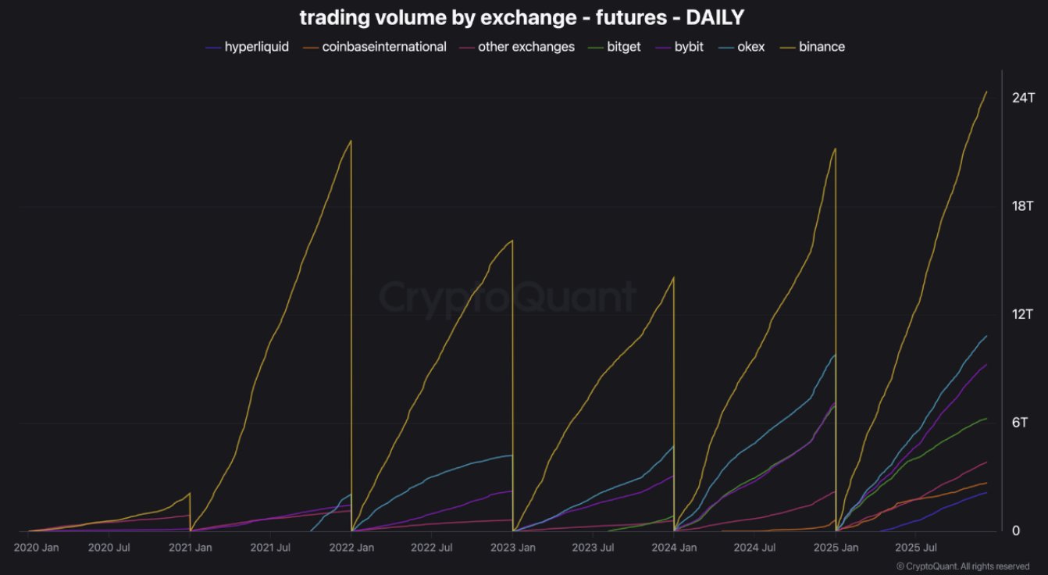Click the 24T y-axis label

(1023, 98)
